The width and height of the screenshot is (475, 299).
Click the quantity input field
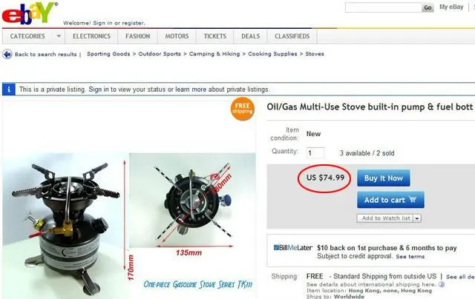pyautogui.click(x=315, y=152)
